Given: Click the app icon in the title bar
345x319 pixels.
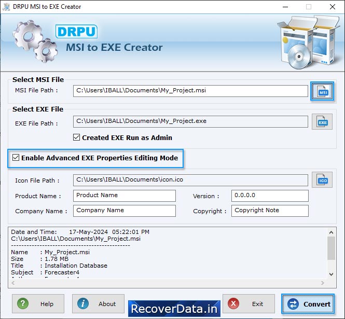Looking at the screenshot, I should [6, 7].
